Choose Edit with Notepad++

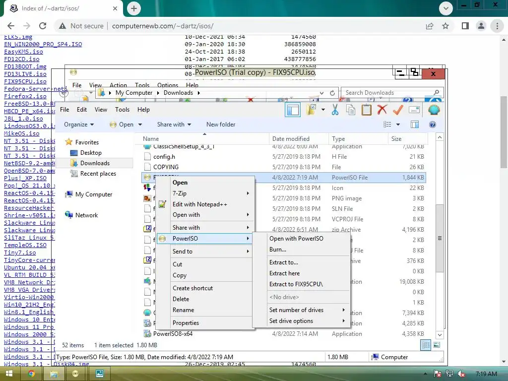point(205,204)
